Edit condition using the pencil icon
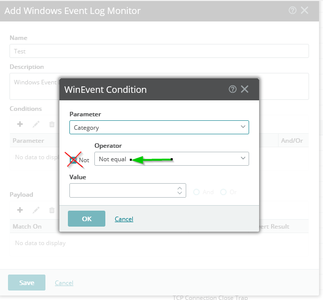Screen dimensions: 323x300 pyautogui.click(x=36, y=124)
